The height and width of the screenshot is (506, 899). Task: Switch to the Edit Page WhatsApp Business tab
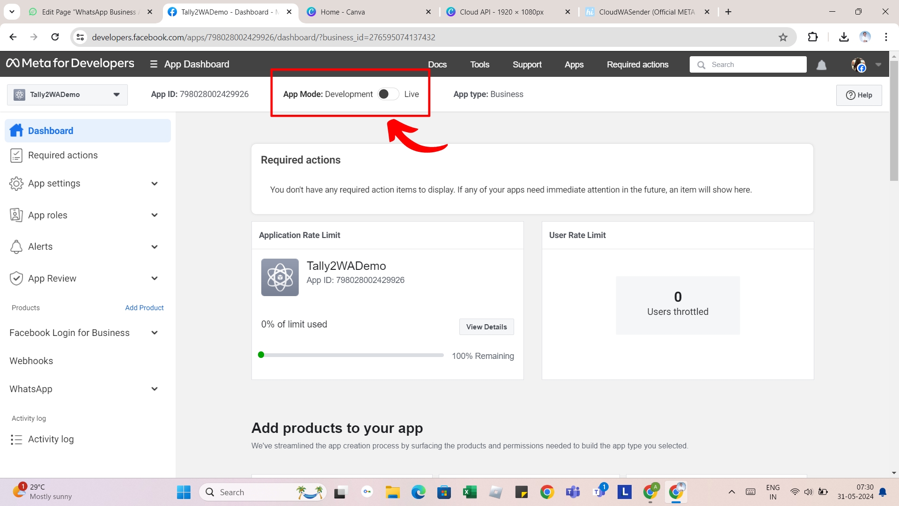pyautogui.click(x=91, y=12)
